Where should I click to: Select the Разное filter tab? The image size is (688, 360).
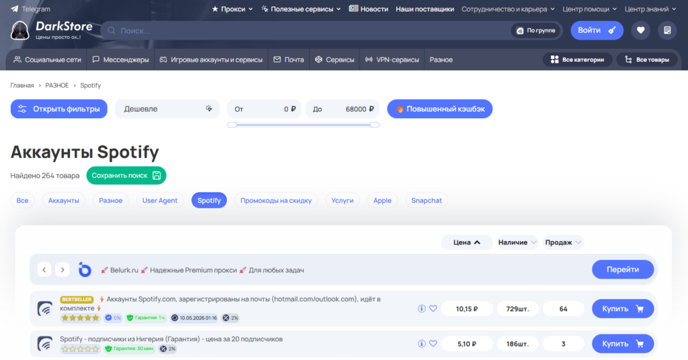click(x=111, y=200)
